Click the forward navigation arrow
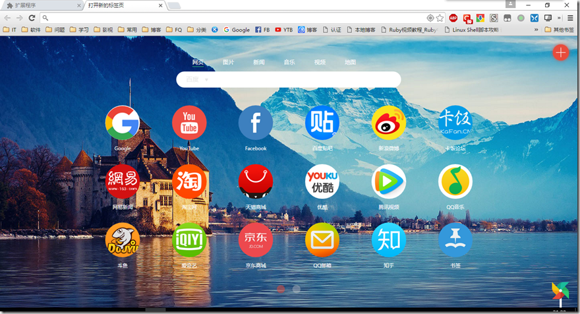Screen dimensions: 580x314 [20, 18]
